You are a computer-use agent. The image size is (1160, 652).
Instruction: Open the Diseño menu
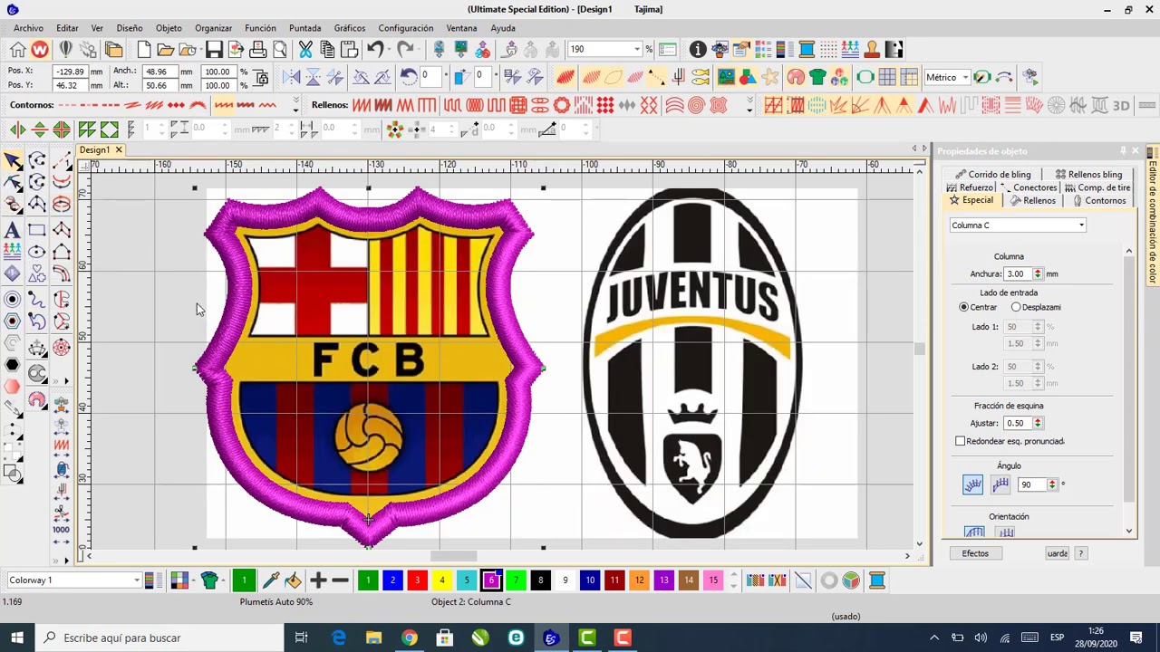(130, 28)
